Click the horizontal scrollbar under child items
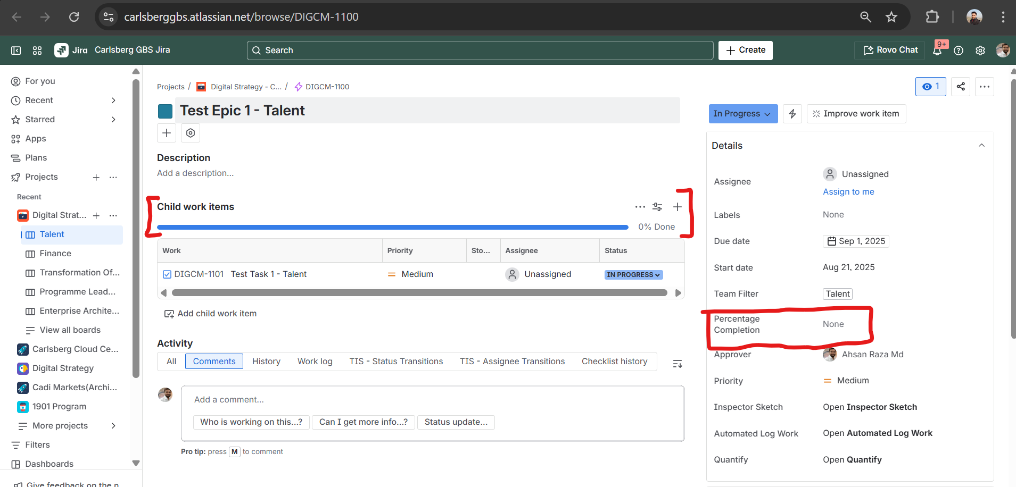 pyautogui.click(x=419, y=293)
